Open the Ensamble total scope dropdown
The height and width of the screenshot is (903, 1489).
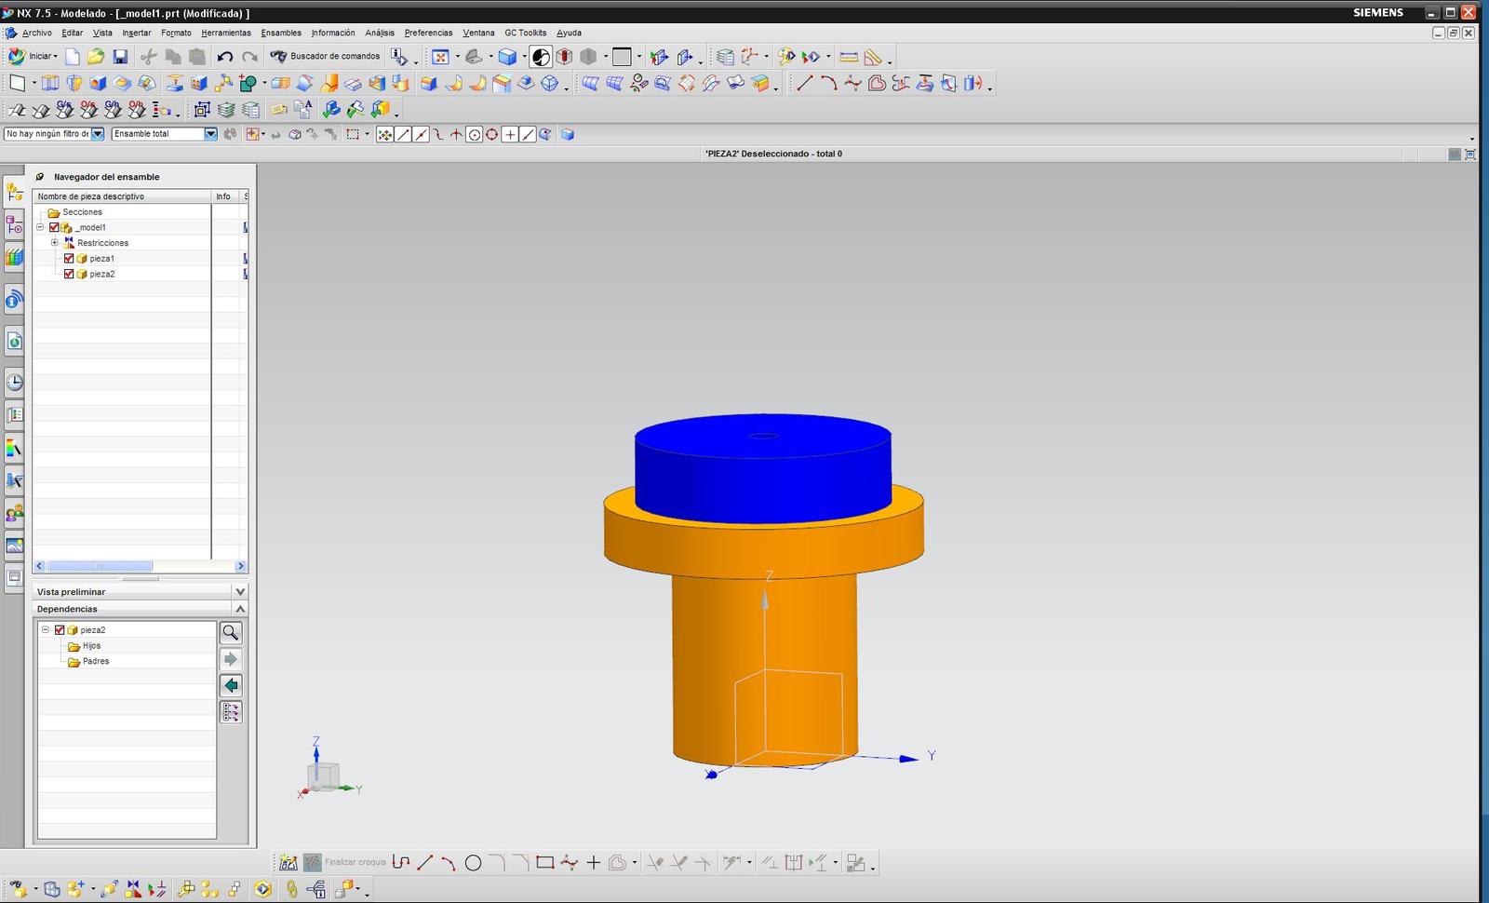[210, 134]
